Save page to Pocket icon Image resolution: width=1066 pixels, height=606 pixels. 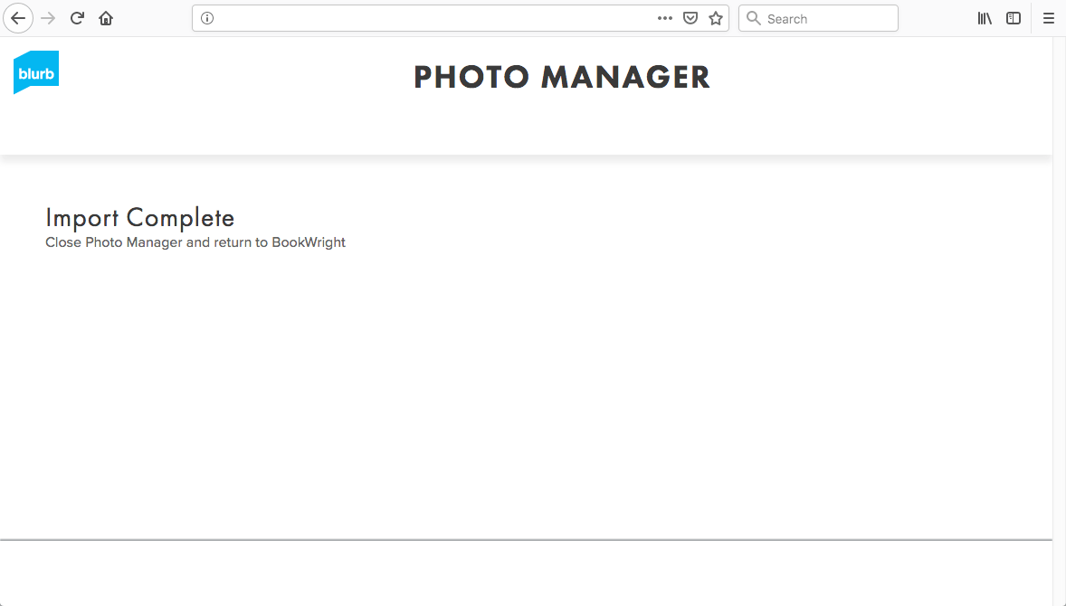(x=690, y=18)
